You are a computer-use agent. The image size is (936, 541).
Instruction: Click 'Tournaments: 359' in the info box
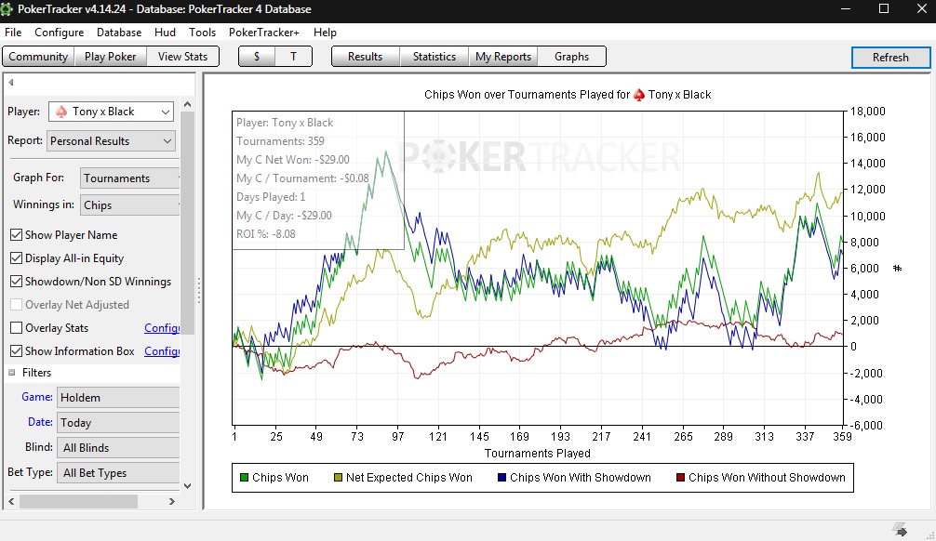281,141
